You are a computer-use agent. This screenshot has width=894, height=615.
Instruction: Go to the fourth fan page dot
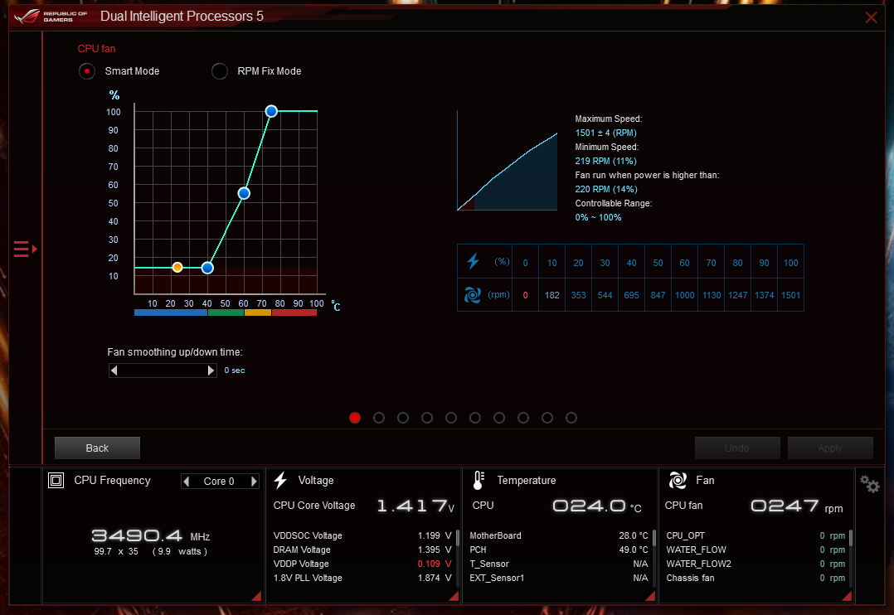427,418
